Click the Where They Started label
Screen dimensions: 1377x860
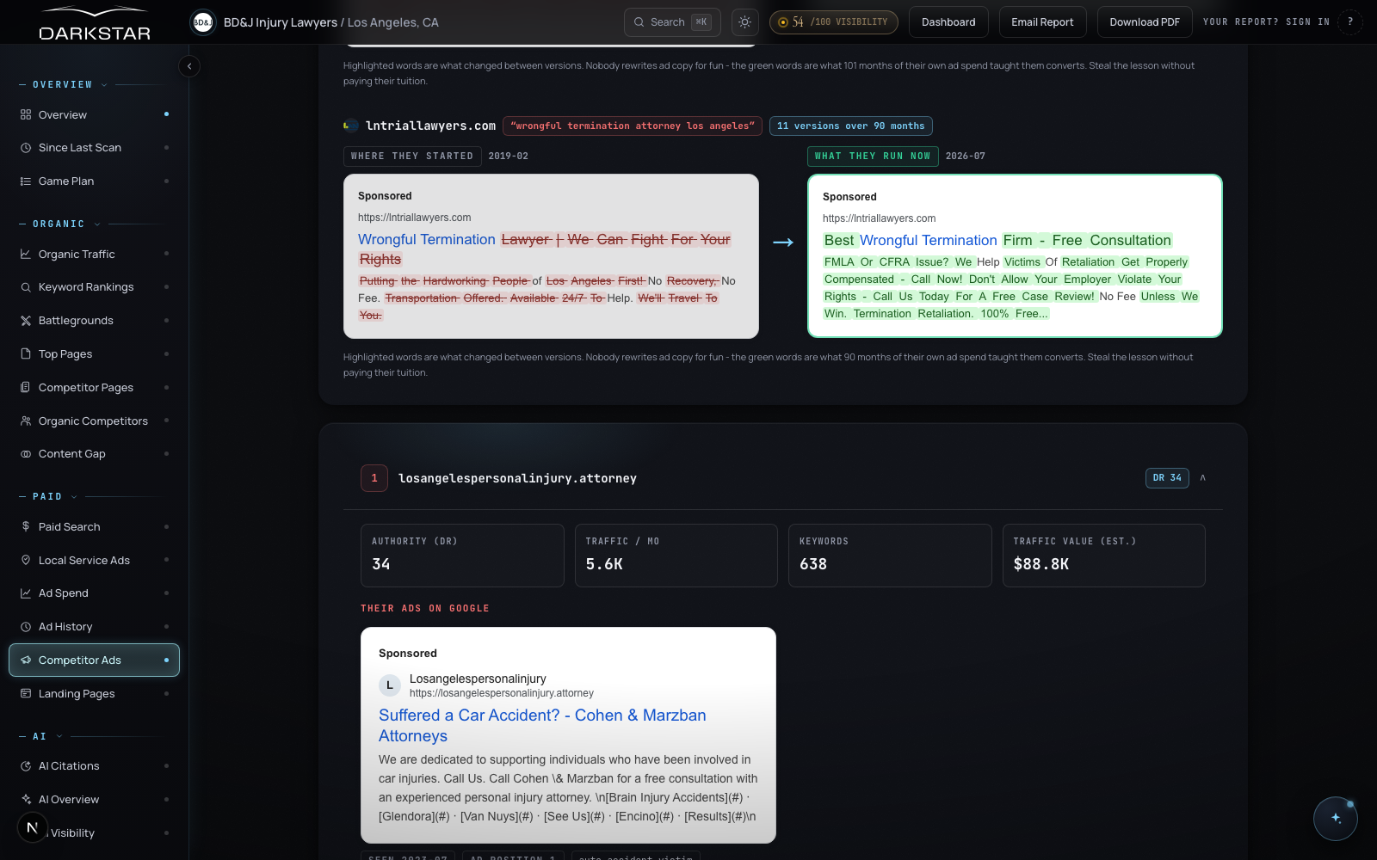(412, 156)
